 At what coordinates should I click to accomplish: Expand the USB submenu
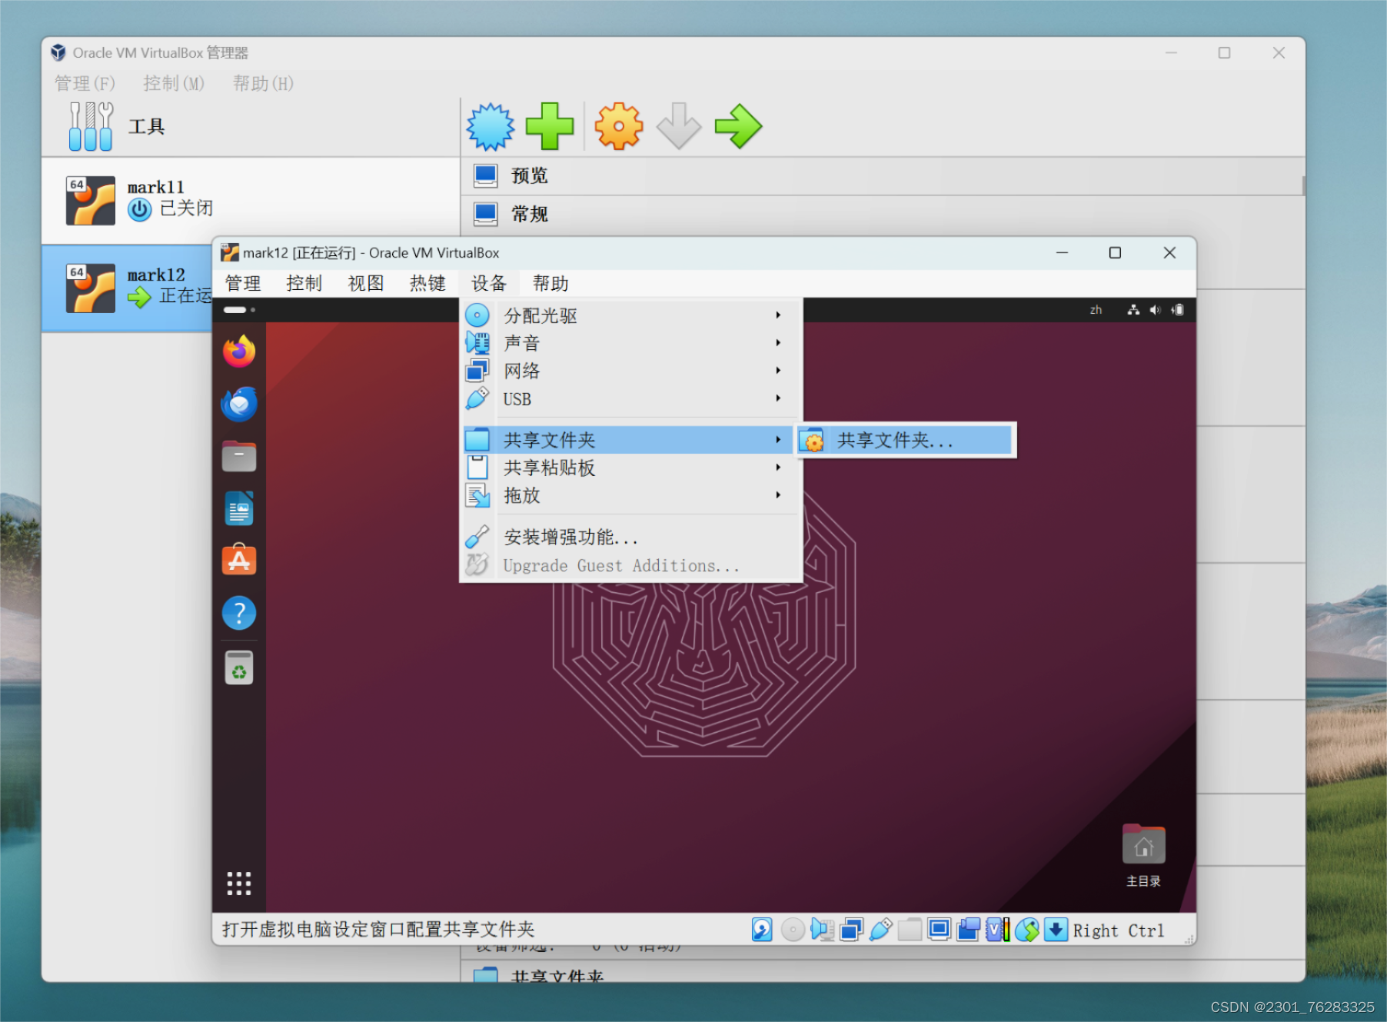click(x=631, y=399)
